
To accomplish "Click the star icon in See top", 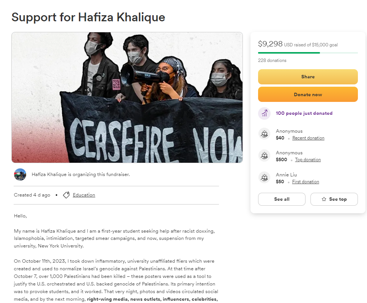I will [x=324, y=199].
